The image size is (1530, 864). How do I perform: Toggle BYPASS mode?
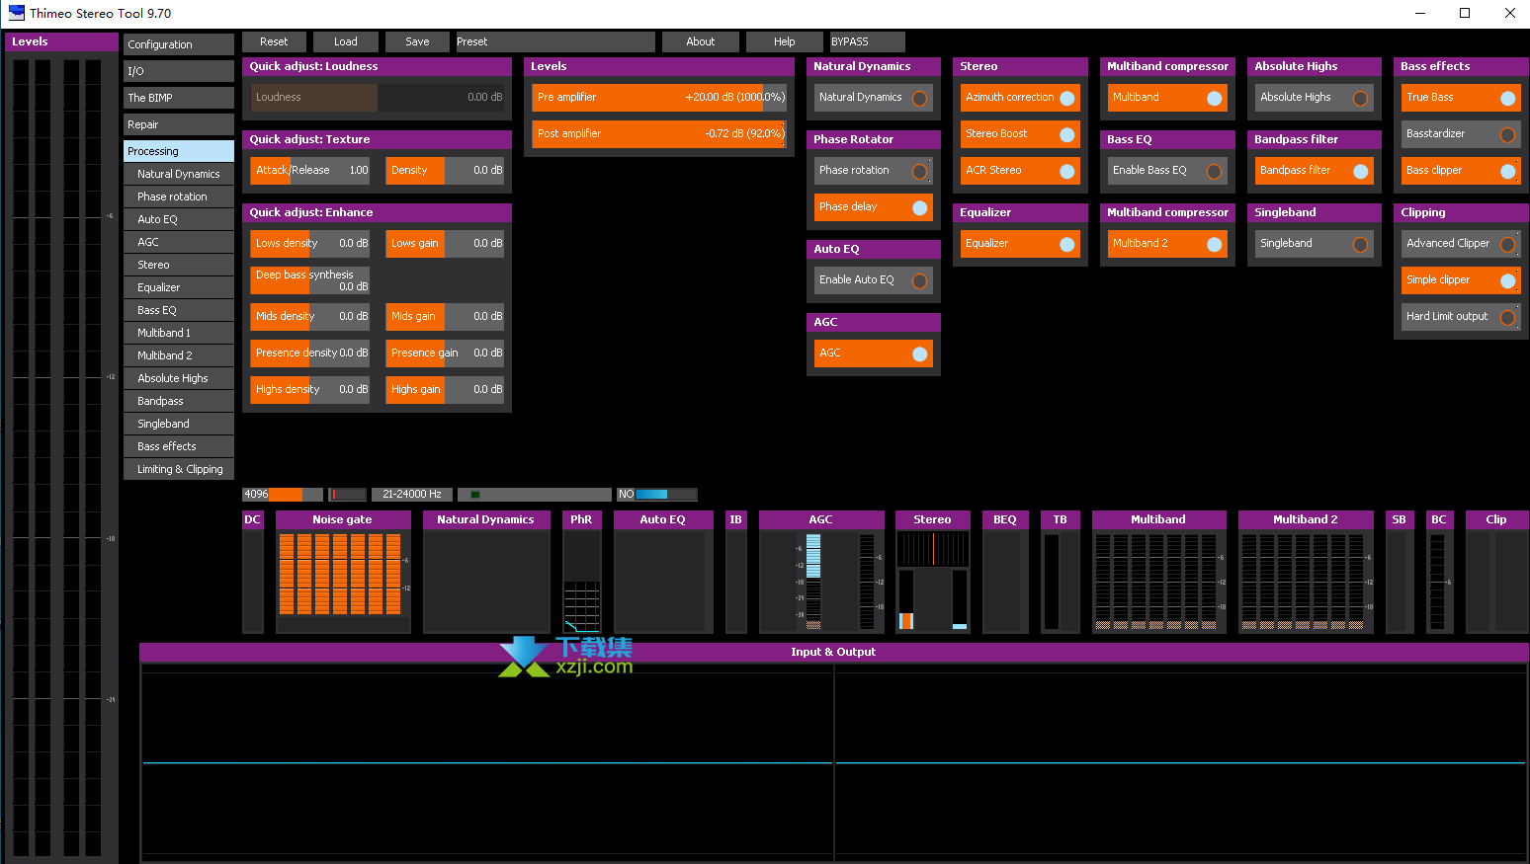[867, 41]
